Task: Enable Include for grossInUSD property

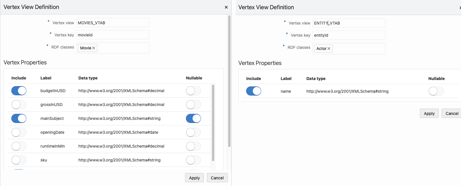Action: pyautogui.click(x=19, y=105)
